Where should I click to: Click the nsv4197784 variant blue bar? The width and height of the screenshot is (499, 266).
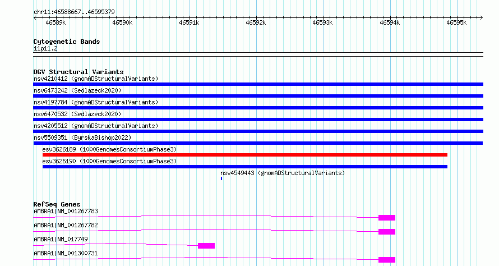tap(258, 108)
